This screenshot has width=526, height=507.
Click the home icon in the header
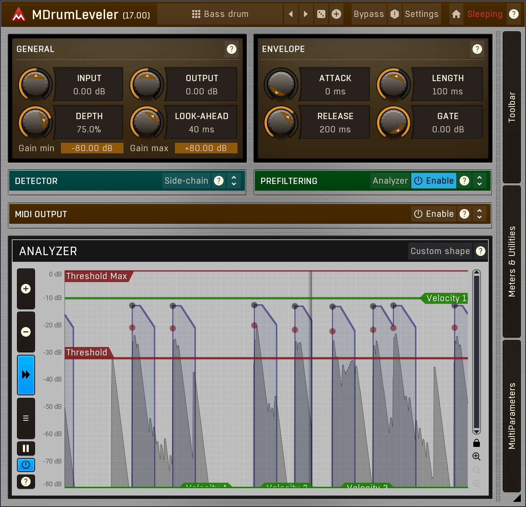[456, 14]
